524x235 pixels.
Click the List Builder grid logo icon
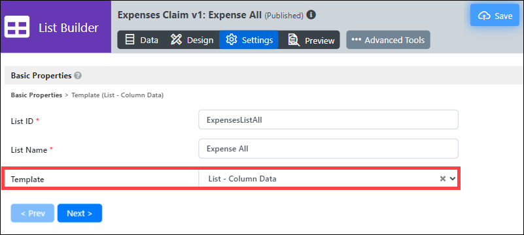17,27
